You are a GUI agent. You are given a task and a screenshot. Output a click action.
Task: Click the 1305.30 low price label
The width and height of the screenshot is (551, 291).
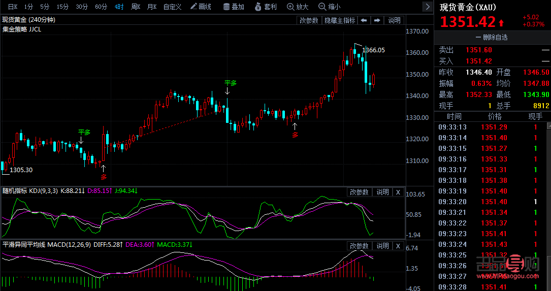click(x=21, y=170)
